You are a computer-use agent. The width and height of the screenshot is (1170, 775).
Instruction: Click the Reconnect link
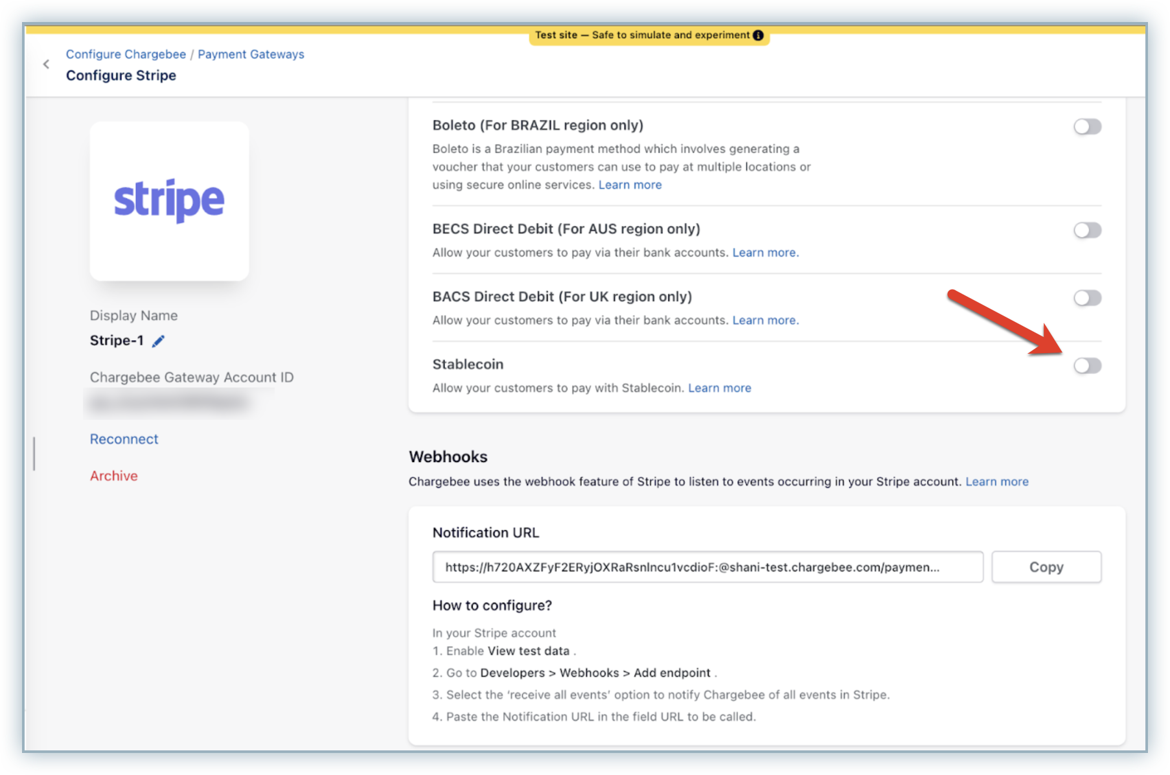124,439
